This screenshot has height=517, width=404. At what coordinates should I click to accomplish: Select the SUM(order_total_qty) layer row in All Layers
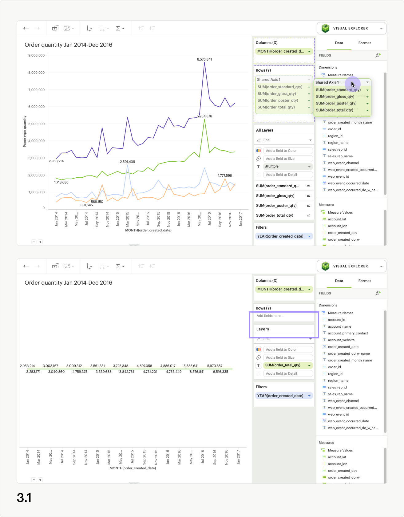[x=275, y=215]
